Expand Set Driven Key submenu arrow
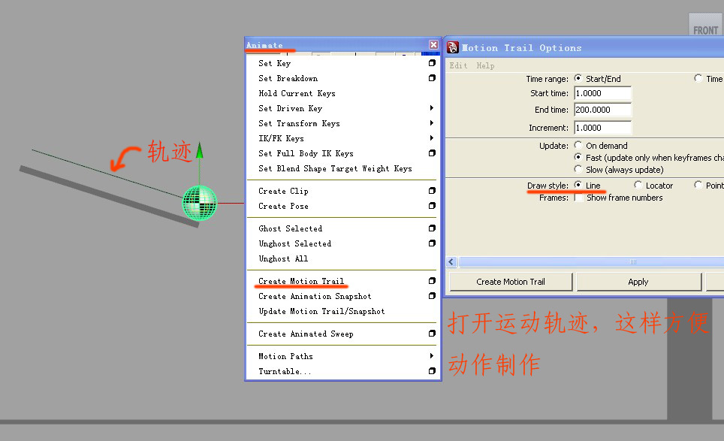Image resolution: width=724 pixels, height=441 pixels. [431, 108]
